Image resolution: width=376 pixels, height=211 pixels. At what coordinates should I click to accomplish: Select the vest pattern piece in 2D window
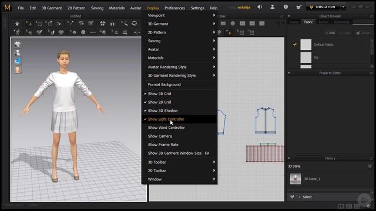click(x=266, y=120)
